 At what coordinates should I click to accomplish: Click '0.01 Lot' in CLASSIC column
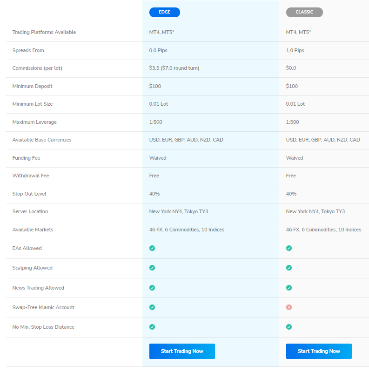[295, 104]
